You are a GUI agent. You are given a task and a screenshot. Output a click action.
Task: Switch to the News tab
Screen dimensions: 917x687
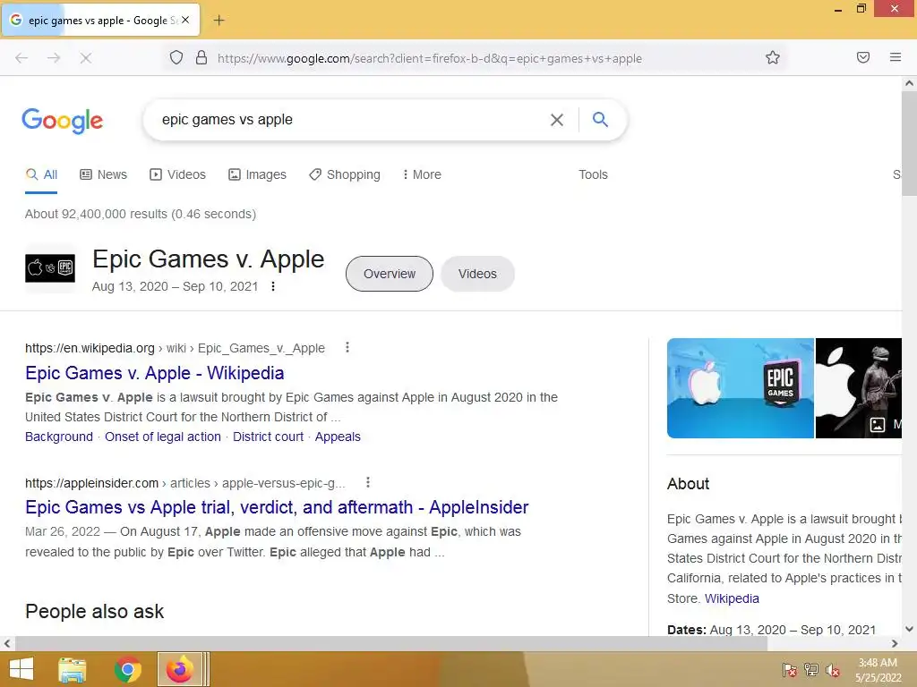(x=104, y=174)
